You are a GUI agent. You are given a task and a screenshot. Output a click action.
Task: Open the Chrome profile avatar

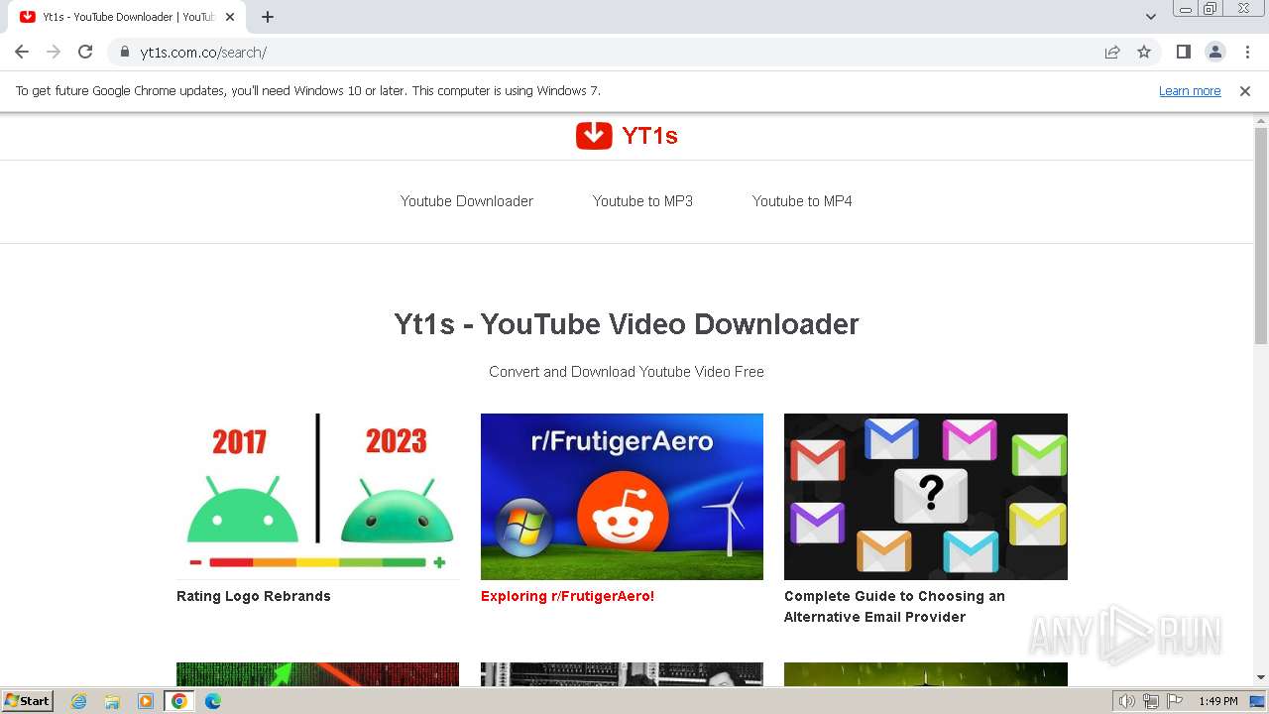pos(1214,52)
